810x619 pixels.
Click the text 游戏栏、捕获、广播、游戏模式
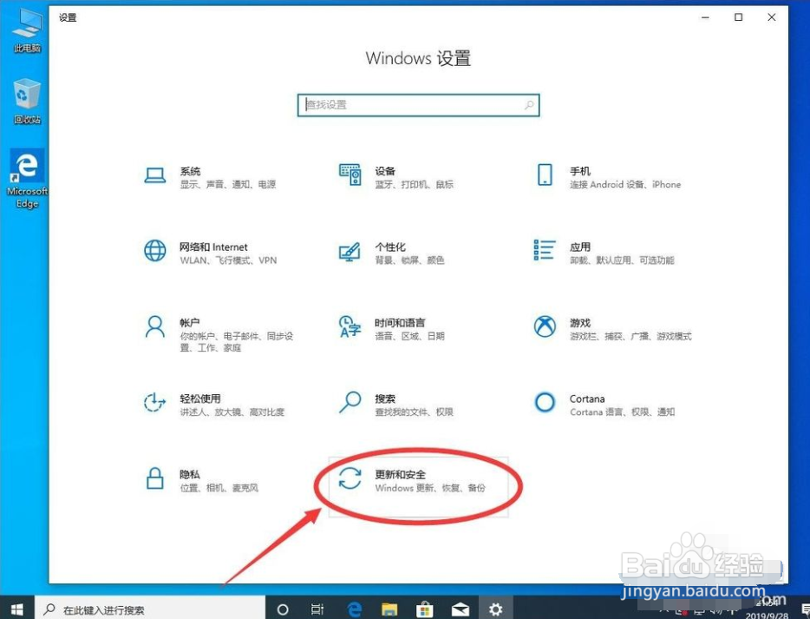(x=630, y=336)
